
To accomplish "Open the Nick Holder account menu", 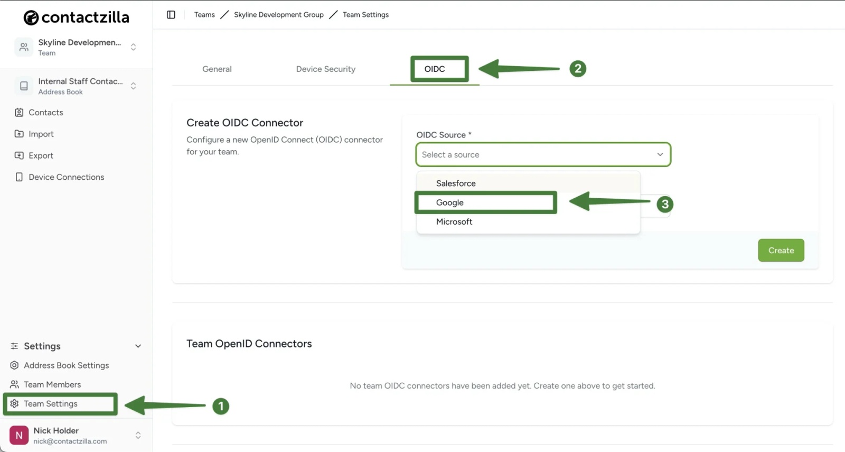I will click(x=138, y=435).
